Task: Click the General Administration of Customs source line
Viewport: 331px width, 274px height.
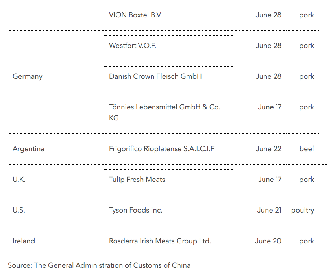Action: point(99,265)
